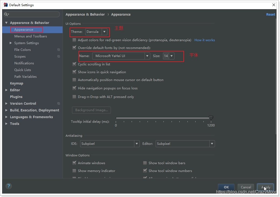Open the How it works link
Screen dimensions: 280x197
click(x=205, y=40)
